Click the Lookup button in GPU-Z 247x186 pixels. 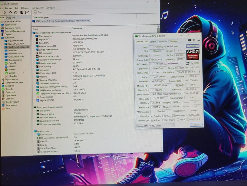coord(193,46)
